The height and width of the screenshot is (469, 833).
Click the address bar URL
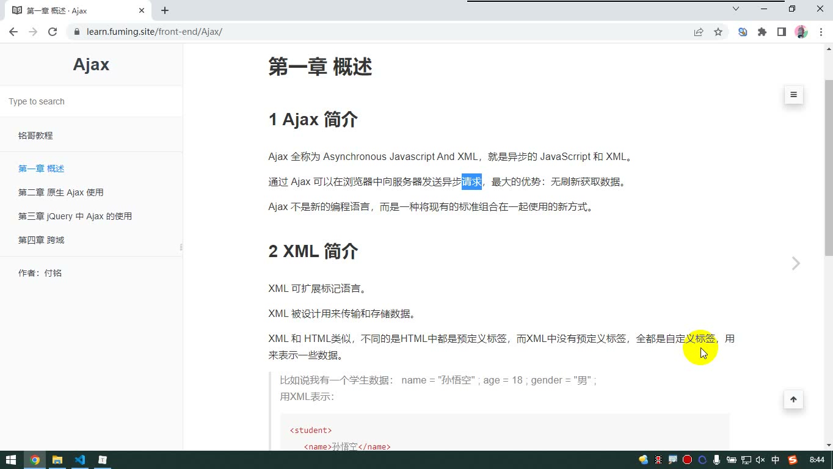pyautogui.click(x=155, y=32)
